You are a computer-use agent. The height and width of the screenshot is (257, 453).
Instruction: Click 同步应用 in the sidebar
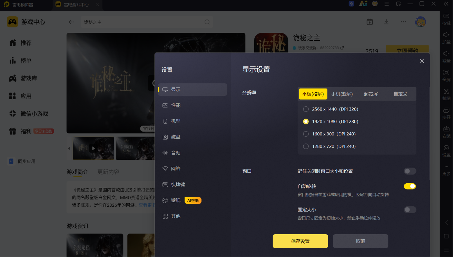point(22,161)
